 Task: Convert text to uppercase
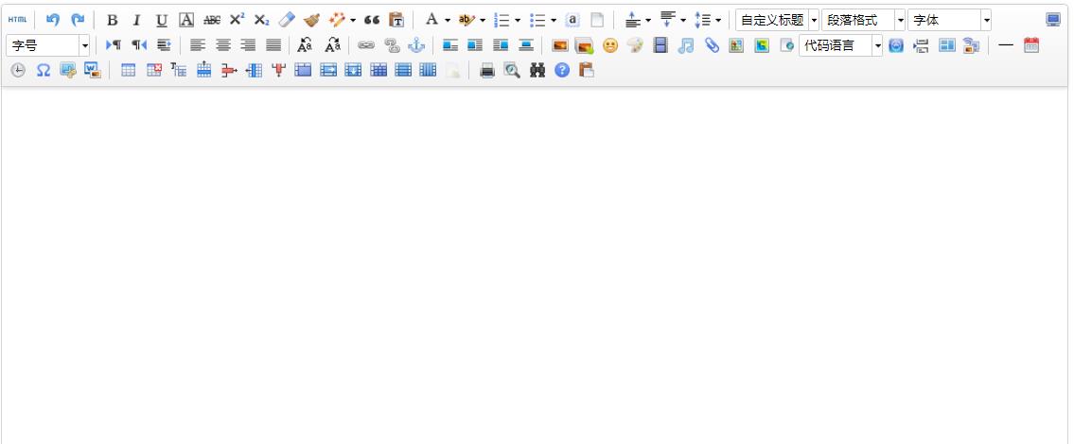click(x=306, y=45)
